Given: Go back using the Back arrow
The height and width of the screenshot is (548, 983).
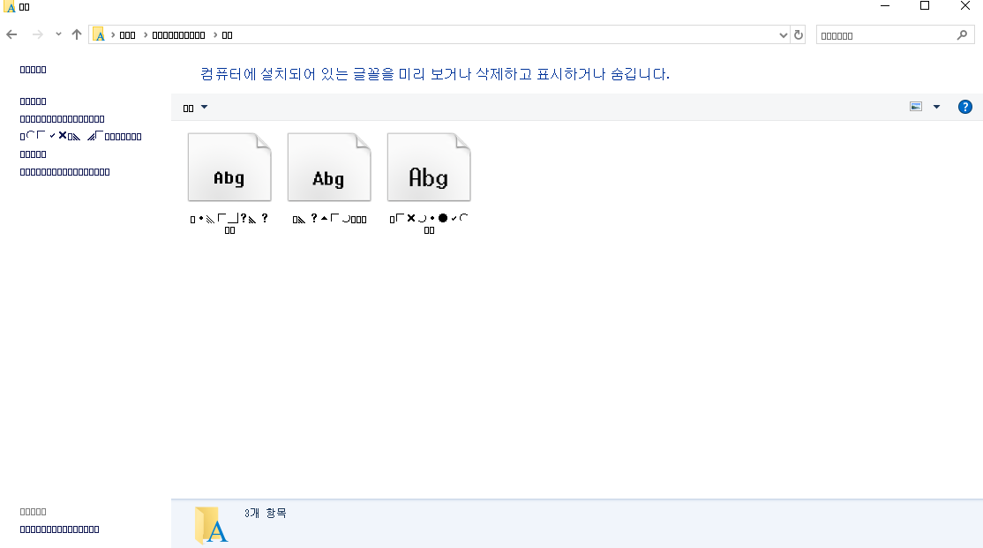Looking at the screenshot, I should pyautogui.click(x=11, y=34).
